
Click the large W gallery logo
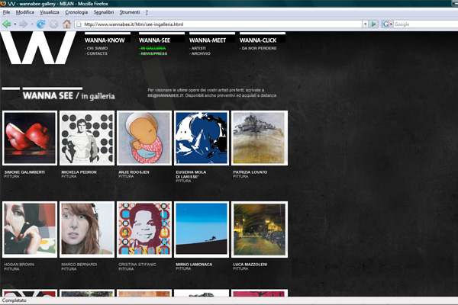tap(38, 47)
